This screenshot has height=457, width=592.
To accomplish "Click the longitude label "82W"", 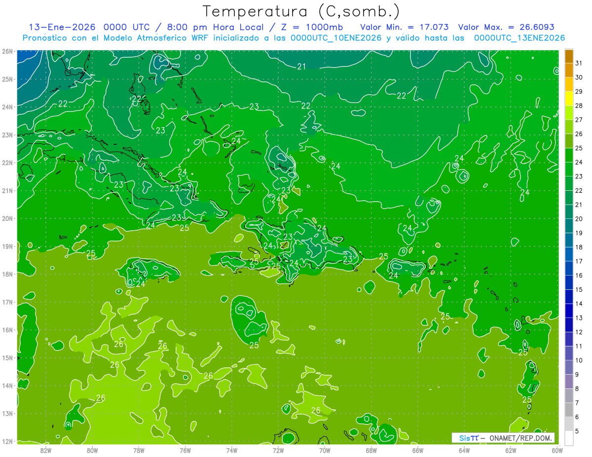I will tap(45, 450).
